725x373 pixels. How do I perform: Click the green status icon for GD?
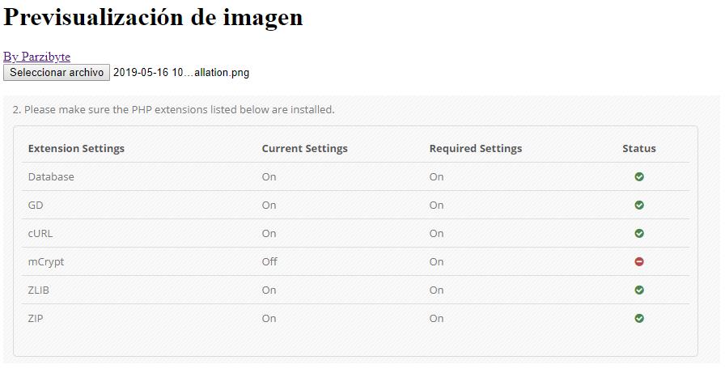639,205
